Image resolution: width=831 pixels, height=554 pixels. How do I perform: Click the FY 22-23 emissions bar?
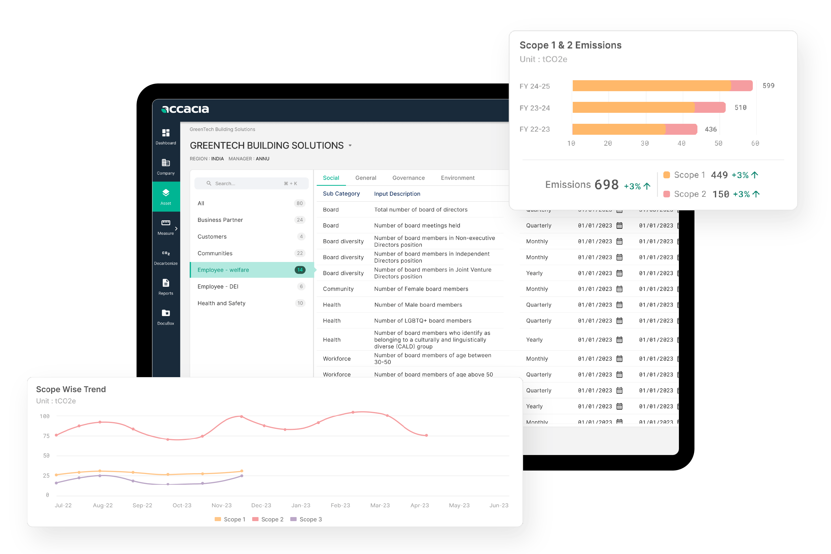pos(635,129)
